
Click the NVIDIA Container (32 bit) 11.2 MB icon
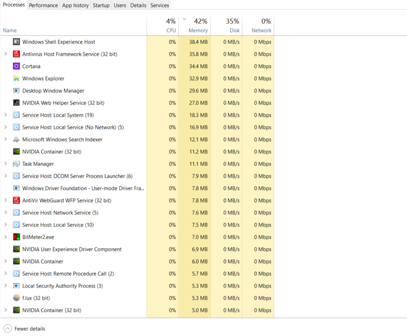coord(16,152)
